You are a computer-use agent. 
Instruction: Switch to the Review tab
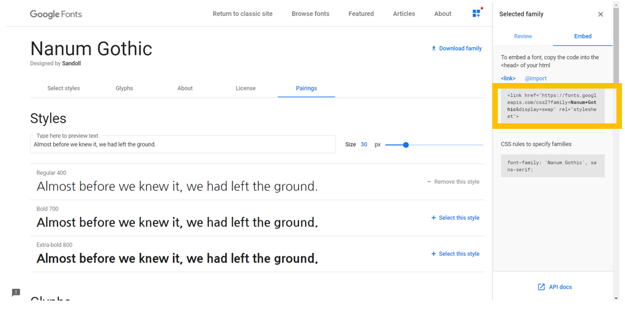[x=523, y=36]
